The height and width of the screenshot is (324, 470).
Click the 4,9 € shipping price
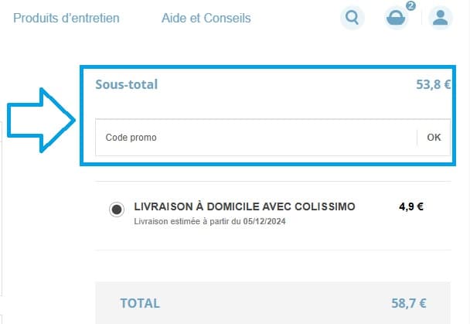pyautogui.click(x=411, y=206)
